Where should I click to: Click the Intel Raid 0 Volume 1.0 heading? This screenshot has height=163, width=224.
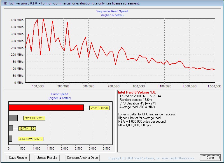[137, 92]
